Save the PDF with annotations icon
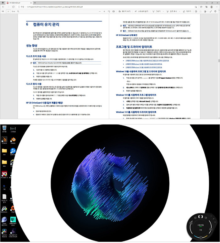 click(205, 11)
